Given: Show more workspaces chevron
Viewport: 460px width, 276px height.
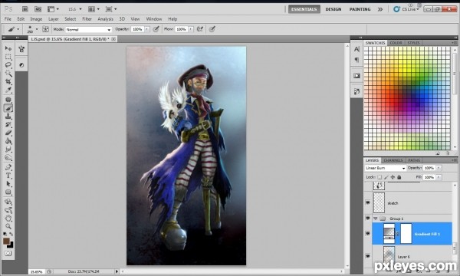Looking at the screenshot, I should [380, 9].
